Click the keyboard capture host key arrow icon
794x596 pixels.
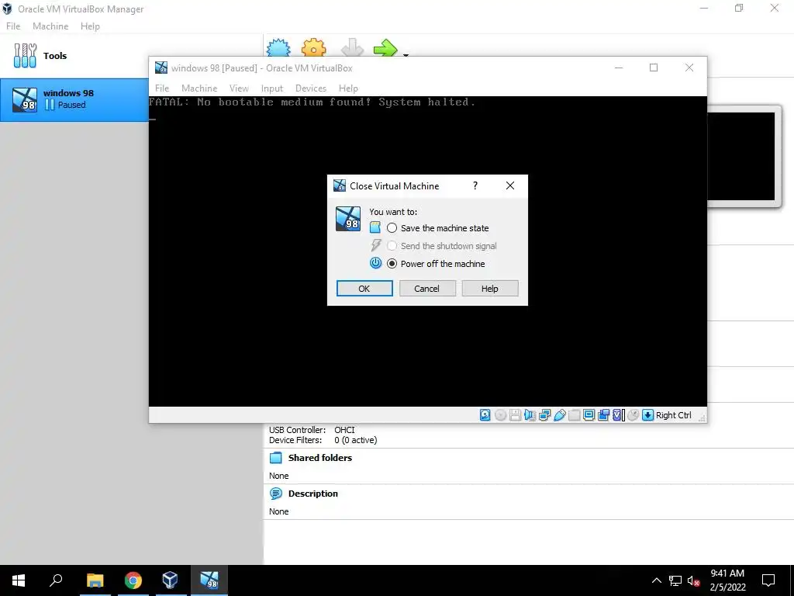tap(647, 415)
